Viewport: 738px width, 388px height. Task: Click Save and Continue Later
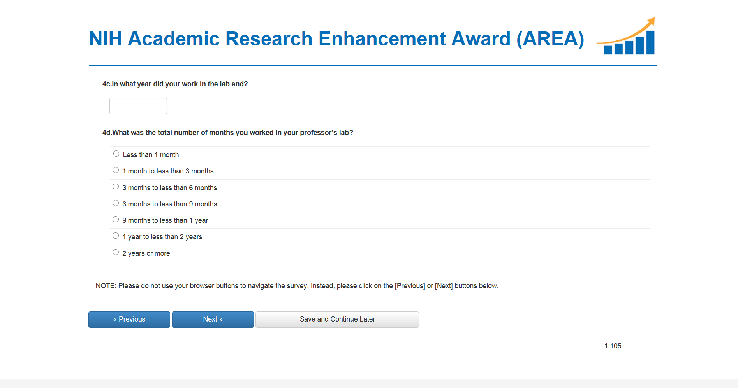pyautogui.click(x=337, y=320)
